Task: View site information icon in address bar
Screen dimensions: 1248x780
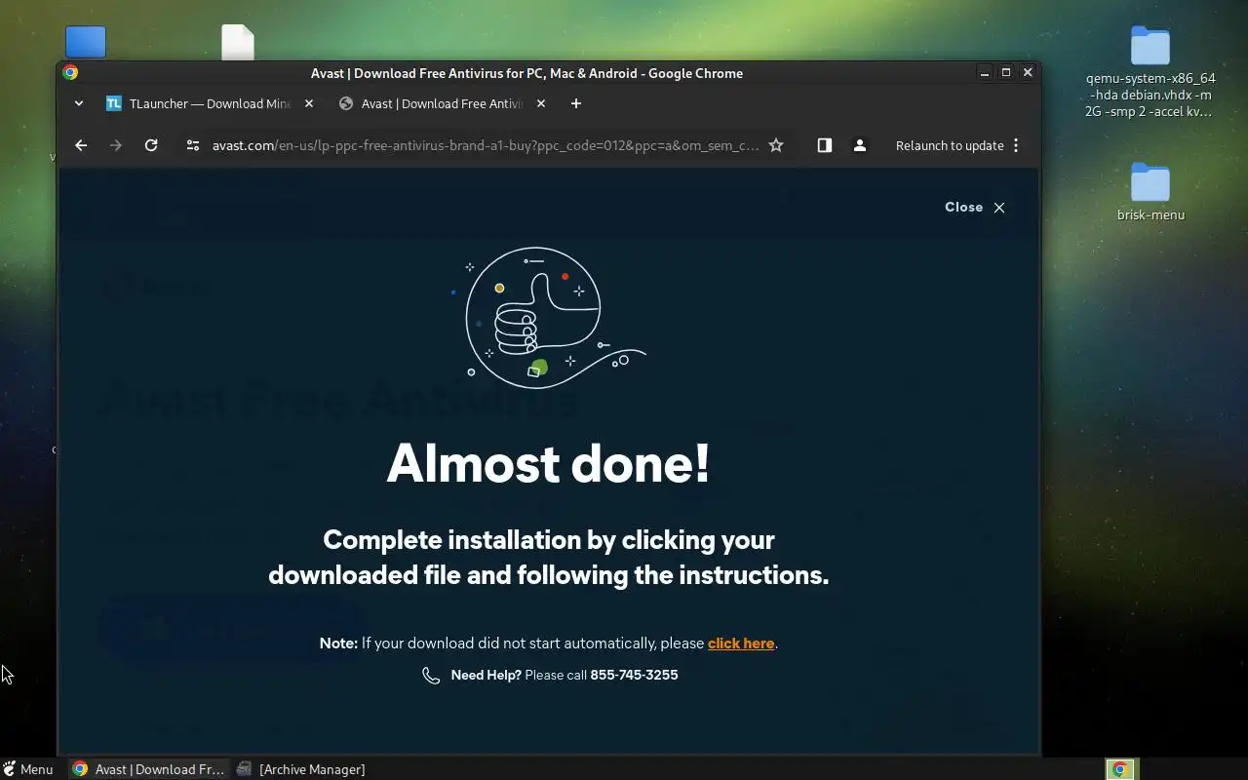Action: point(193,145)
